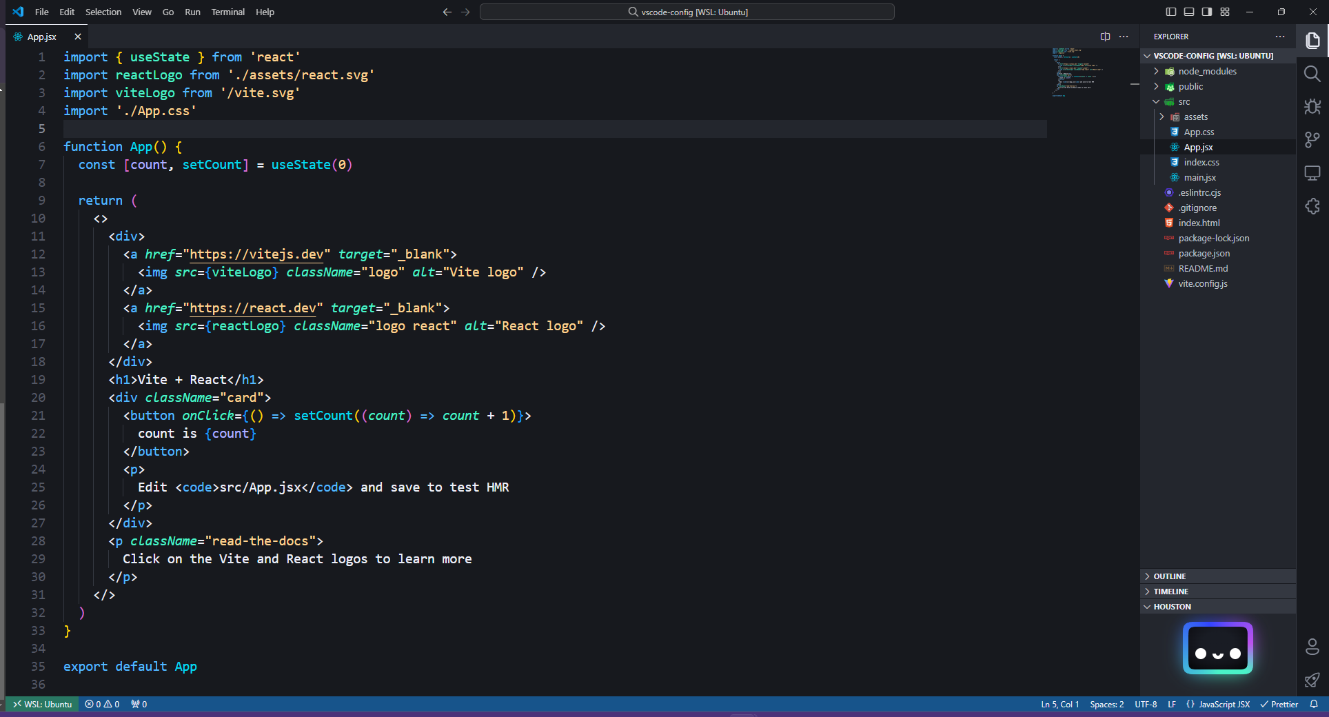Click the split editor icon
Image resolution: width=1329 pixels, height=717 pixels.
click(x=1105, y=37)
